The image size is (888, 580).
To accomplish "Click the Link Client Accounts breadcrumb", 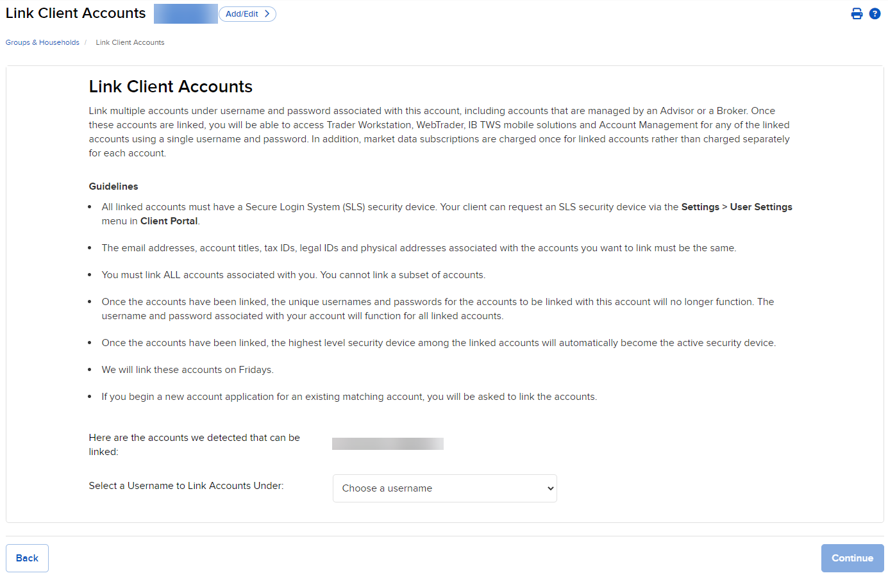I will click(130, 42).
